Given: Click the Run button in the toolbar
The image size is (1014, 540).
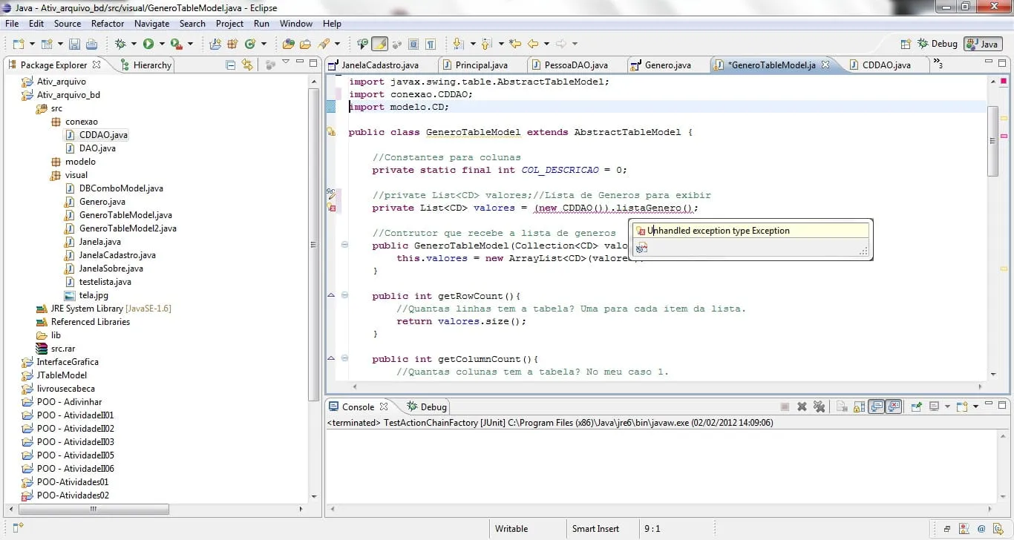Looking at the screenshot, I should click(148, 45).
